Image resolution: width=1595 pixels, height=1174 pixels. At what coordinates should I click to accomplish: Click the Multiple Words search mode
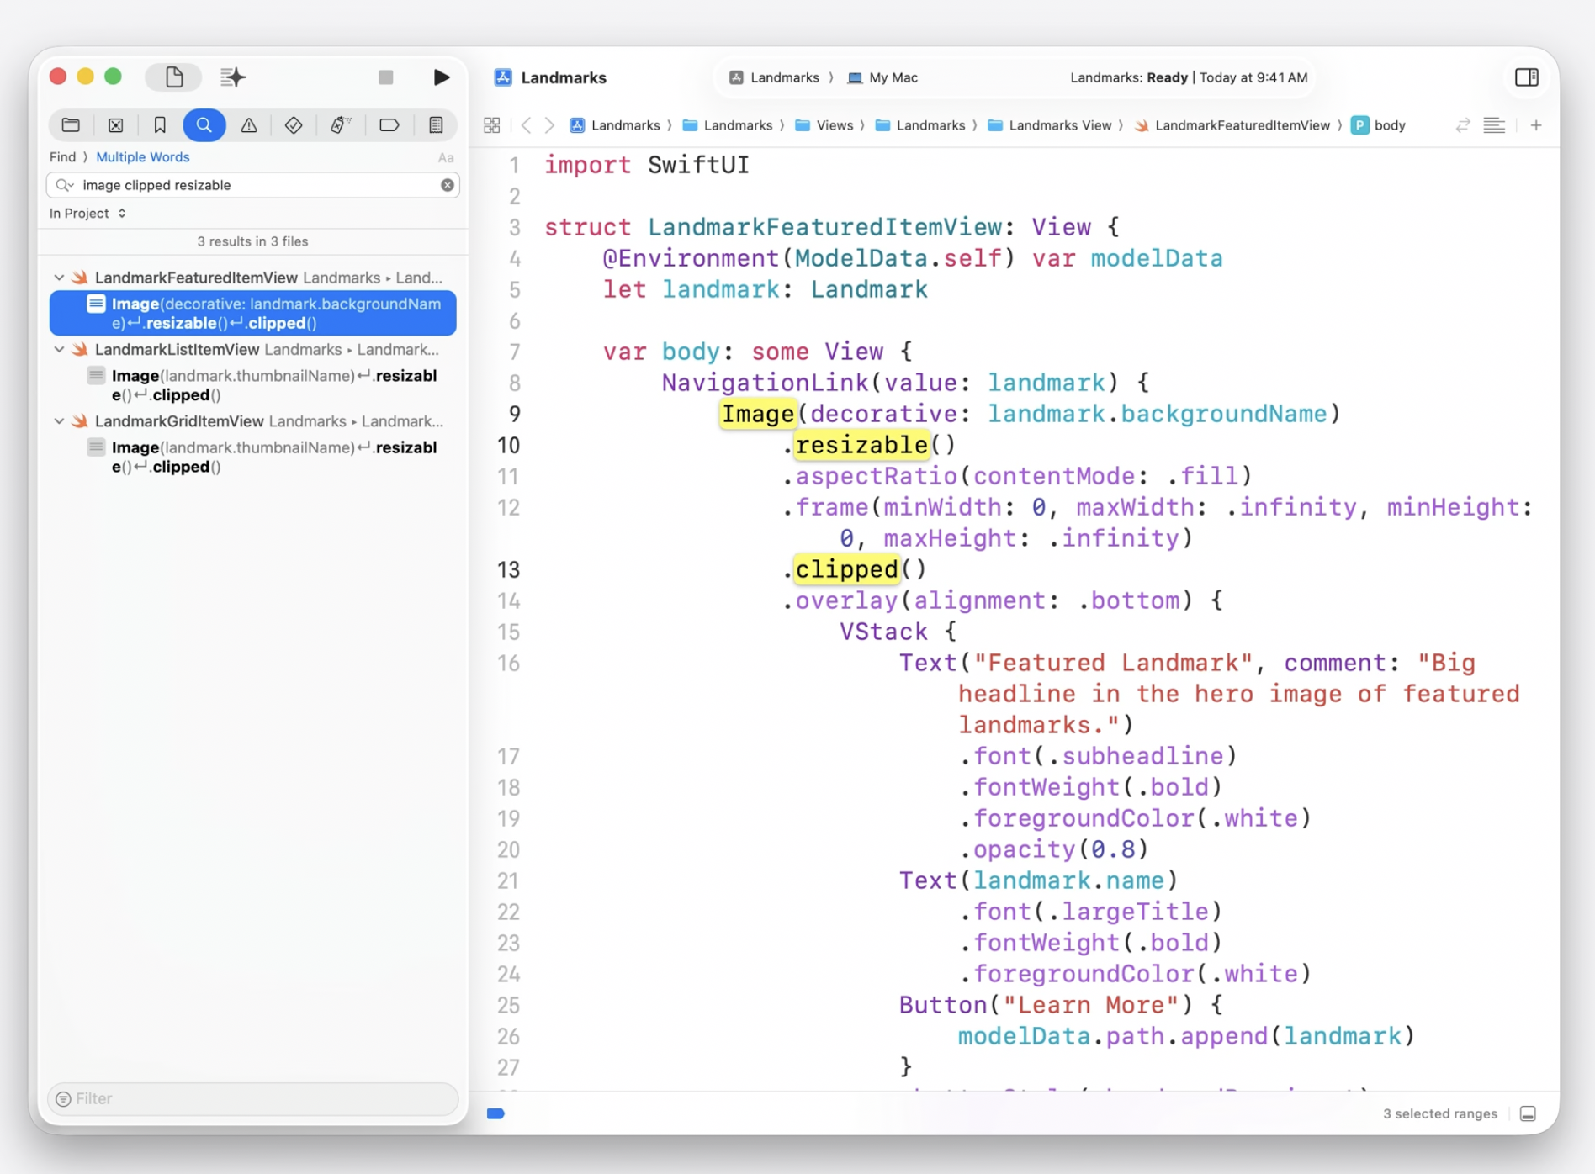click(143, 157)
